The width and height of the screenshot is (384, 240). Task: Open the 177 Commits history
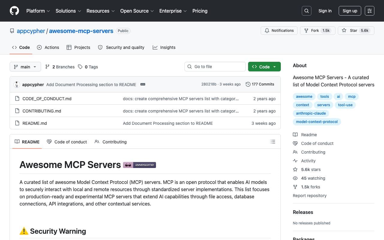click(x=260, y=84)
